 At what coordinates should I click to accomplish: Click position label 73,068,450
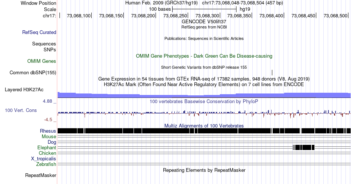303,16
